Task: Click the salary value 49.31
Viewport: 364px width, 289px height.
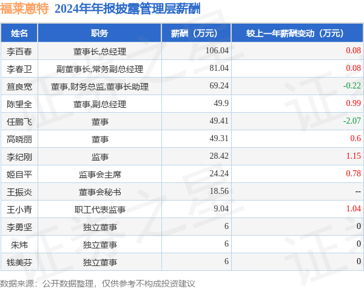Action: (219, 138)
